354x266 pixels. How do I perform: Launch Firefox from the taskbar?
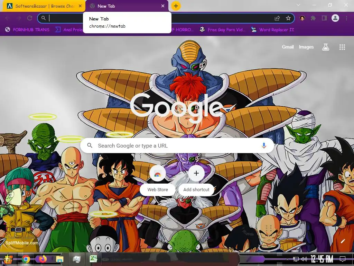tap(43, 259)
